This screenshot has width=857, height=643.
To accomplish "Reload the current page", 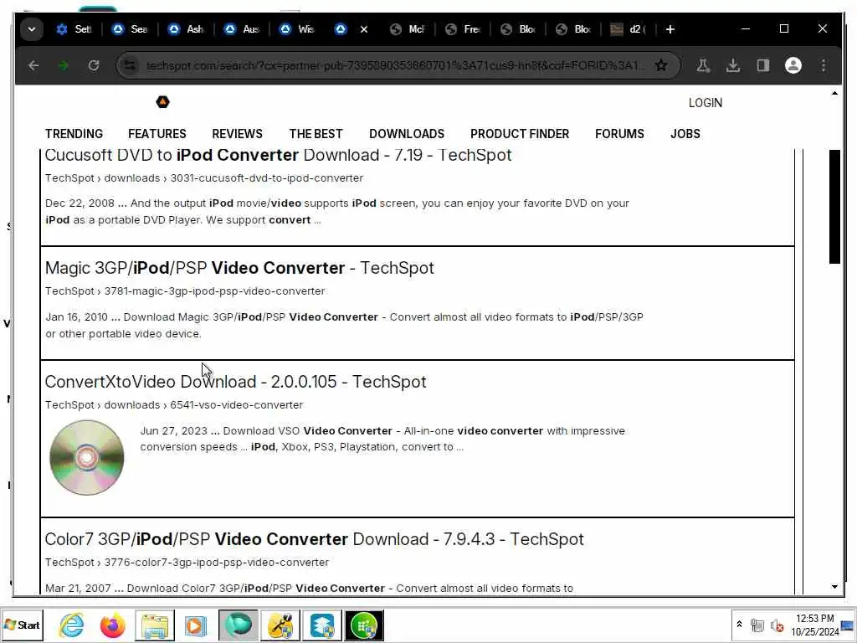I will [x=94, y=65].
